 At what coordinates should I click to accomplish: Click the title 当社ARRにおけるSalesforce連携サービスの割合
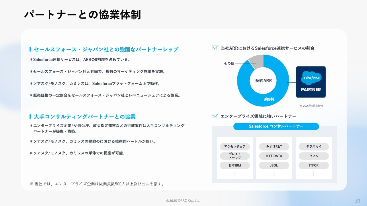click(268, 48)
